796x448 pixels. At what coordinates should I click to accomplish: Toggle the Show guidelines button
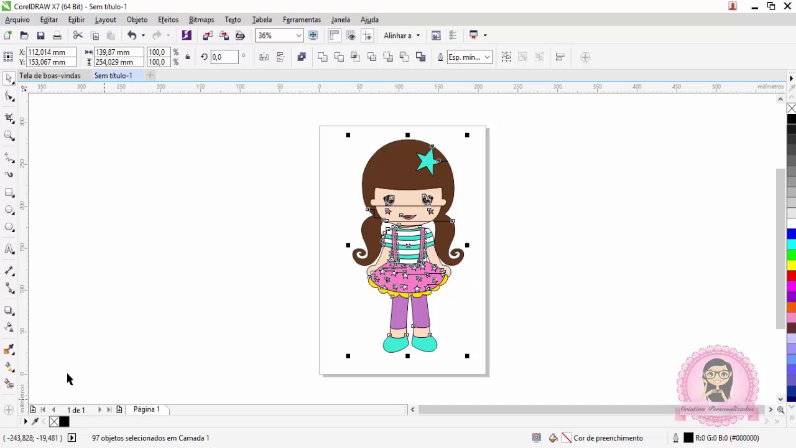[367, 35]
